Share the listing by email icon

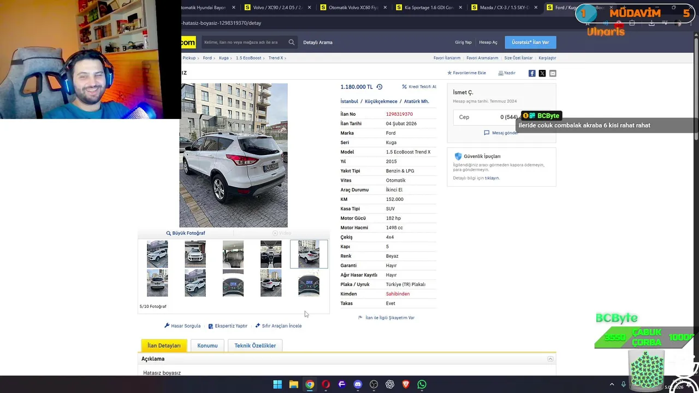553,73
